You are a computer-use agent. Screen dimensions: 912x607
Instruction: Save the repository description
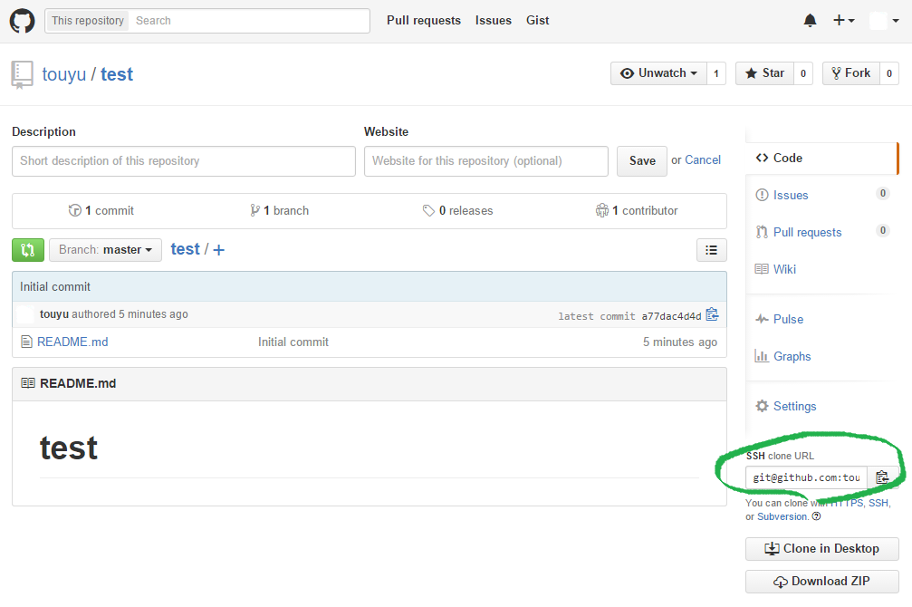[x=641, y=161]
